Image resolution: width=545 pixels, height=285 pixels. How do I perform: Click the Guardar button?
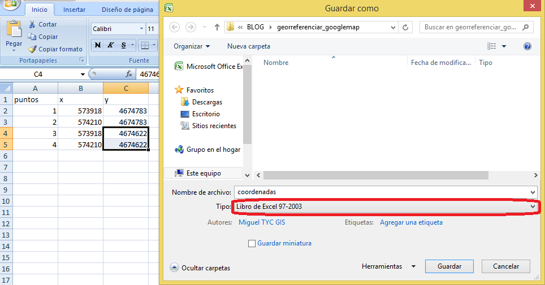[449, 266]
